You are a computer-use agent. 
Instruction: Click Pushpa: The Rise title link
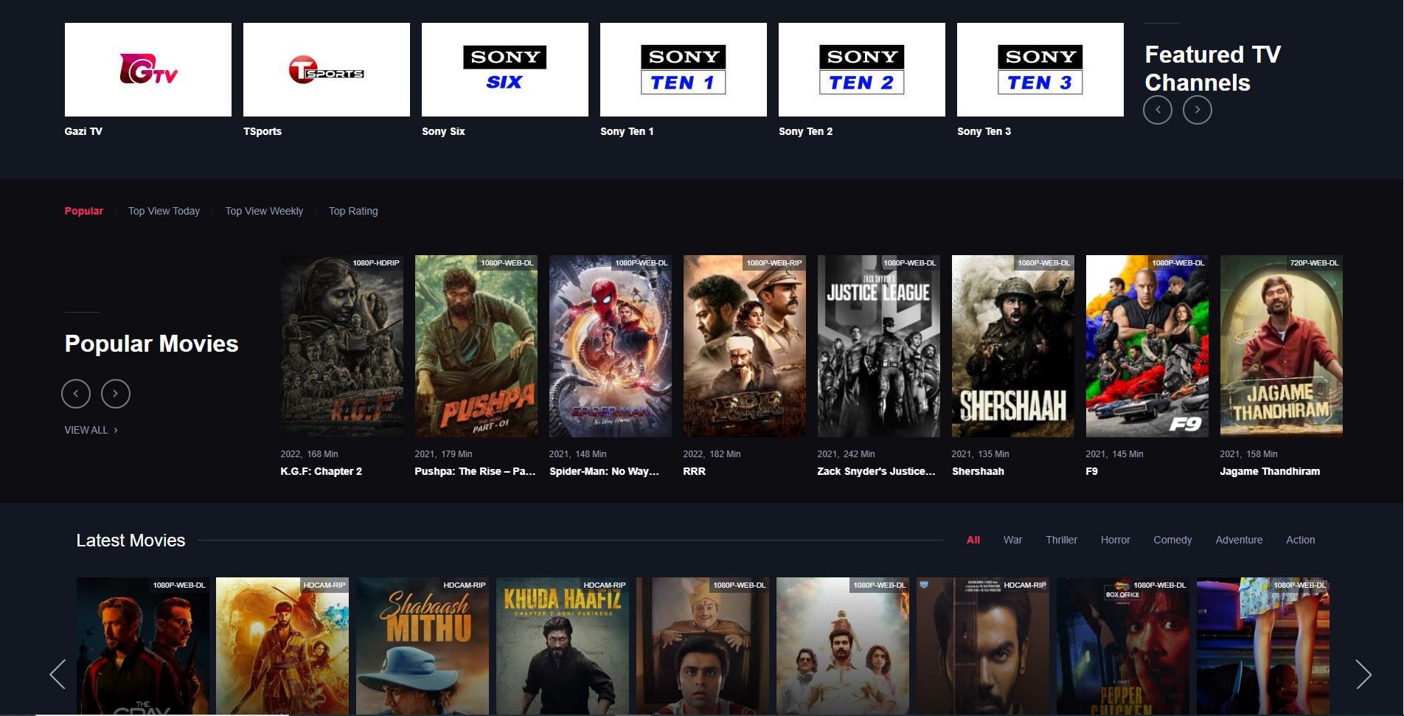click(475, 471)
